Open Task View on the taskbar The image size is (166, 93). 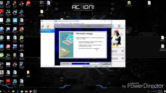(x=9, y=91)
